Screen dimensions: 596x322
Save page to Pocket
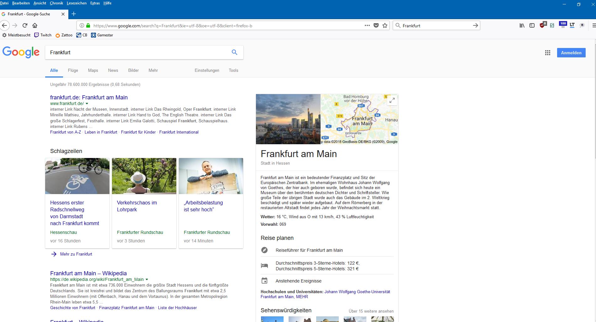[x=376, y=25]
